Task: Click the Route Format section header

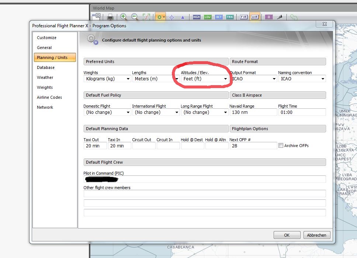Action: 278,62
